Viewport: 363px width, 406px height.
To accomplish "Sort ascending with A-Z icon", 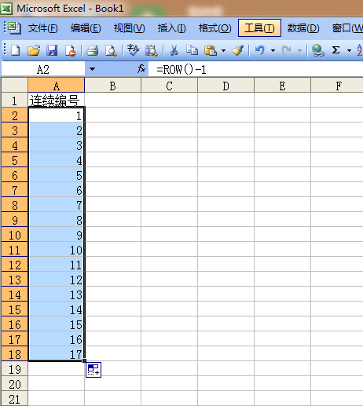I will 359,50.
